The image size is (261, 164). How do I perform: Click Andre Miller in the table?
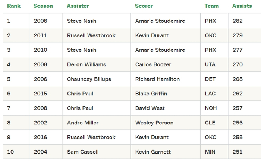(x=84, y=123)
